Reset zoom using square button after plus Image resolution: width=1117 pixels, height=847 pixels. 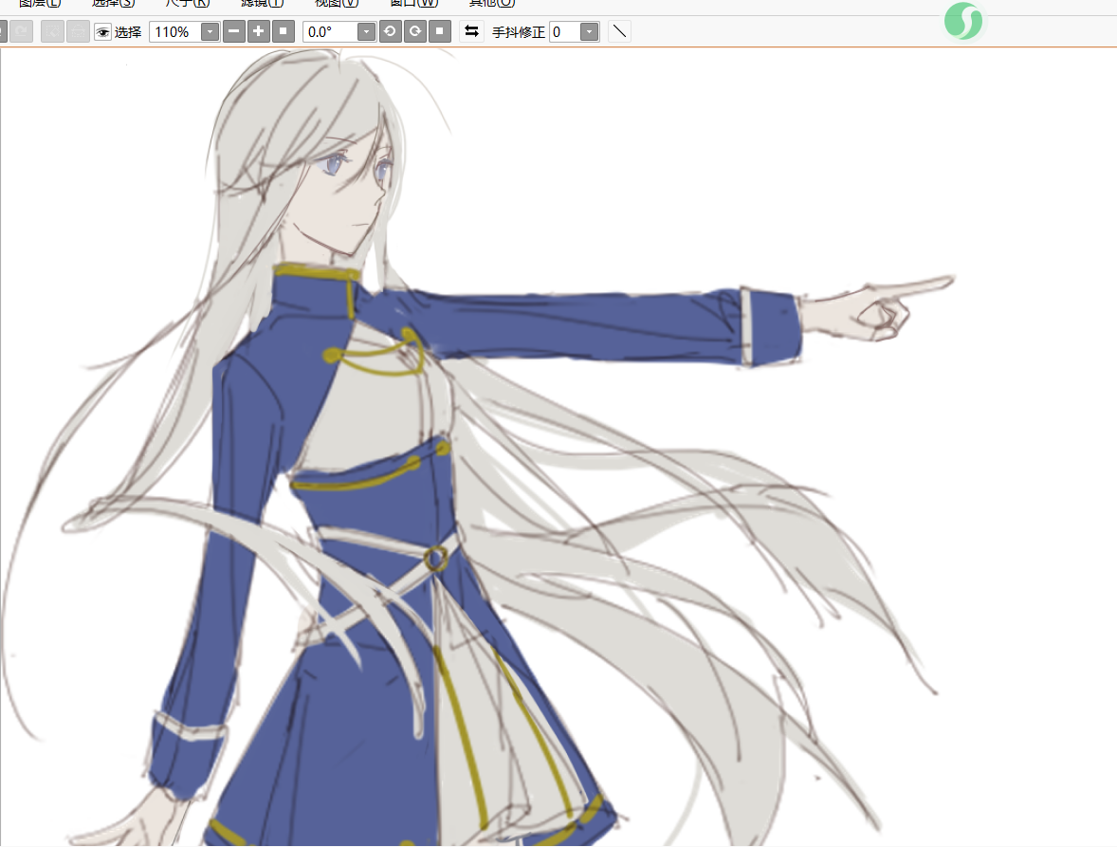click(283, 31)
